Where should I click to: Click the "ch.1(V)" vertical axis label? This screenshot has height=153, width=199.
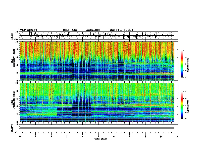(x=12, y=35)
